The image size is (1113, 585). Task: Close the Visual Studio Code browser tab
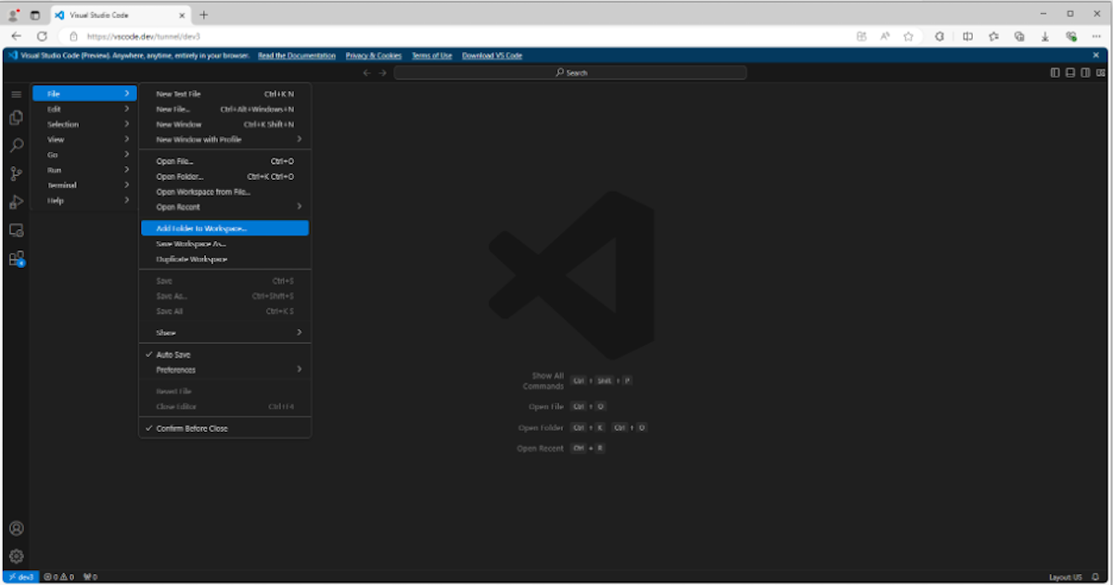point(181,15)
